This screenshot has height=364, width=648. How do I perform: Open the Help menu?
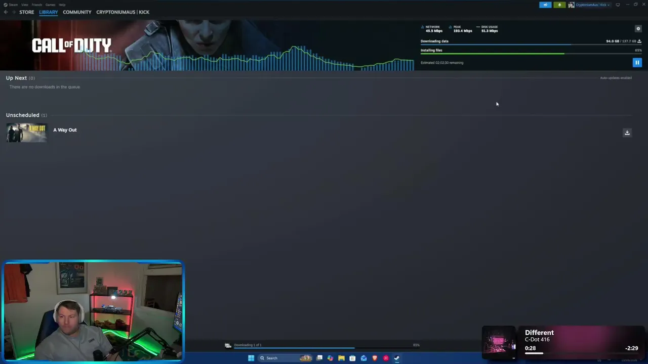click(62, 5)
